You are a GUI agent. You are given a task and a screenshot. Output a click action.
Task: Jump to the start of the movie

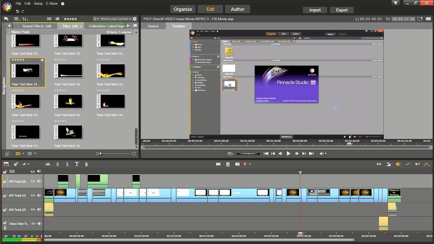click(266, 154)
